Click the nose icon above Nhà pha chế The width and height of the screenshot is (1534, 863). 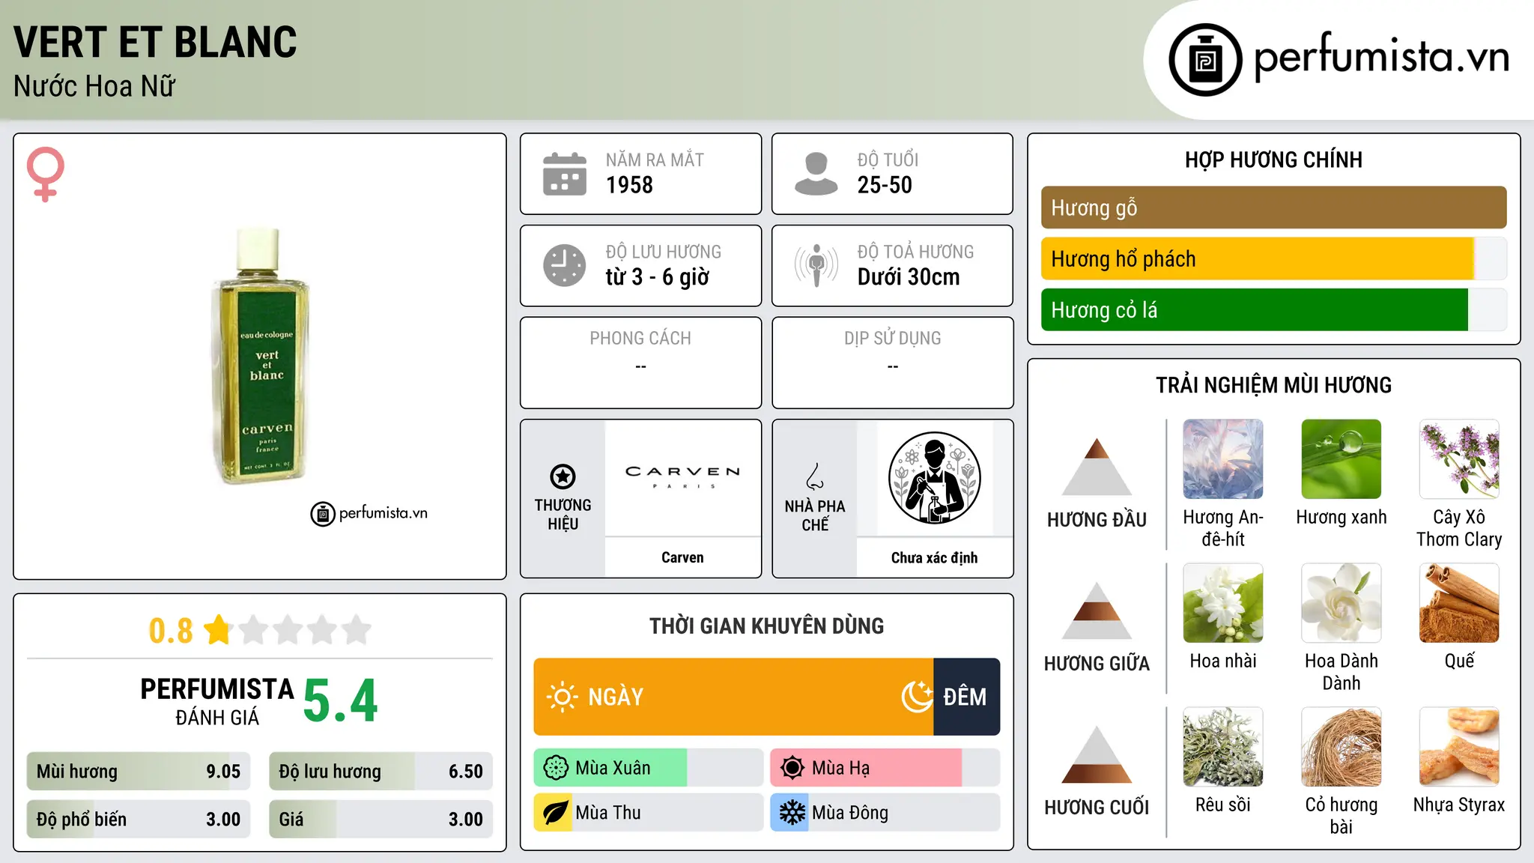(x=815, y=476)
